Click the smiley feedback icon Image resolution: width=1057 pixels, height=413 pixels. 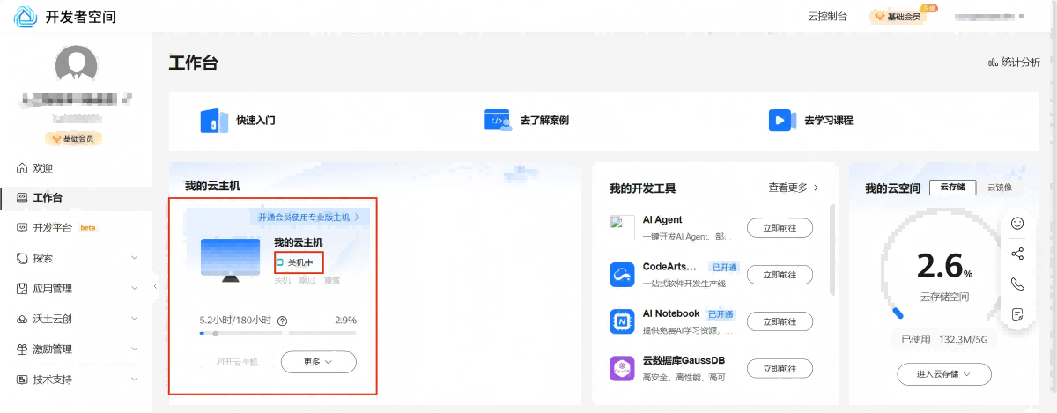coord(1017,224)
